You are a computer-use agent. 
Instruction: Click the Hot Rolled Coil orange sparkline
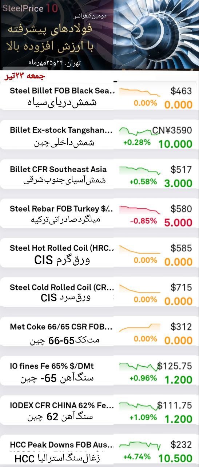pos(140,249)
